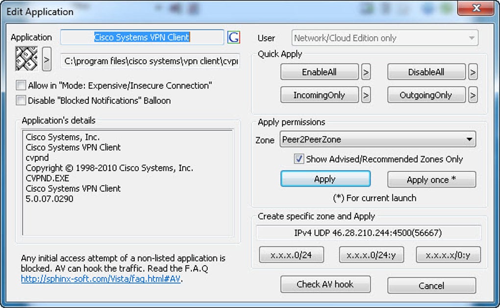The image size is (500, 308).
Task: Click the Google search icon beside application name
Action: (x=233, y=37)
